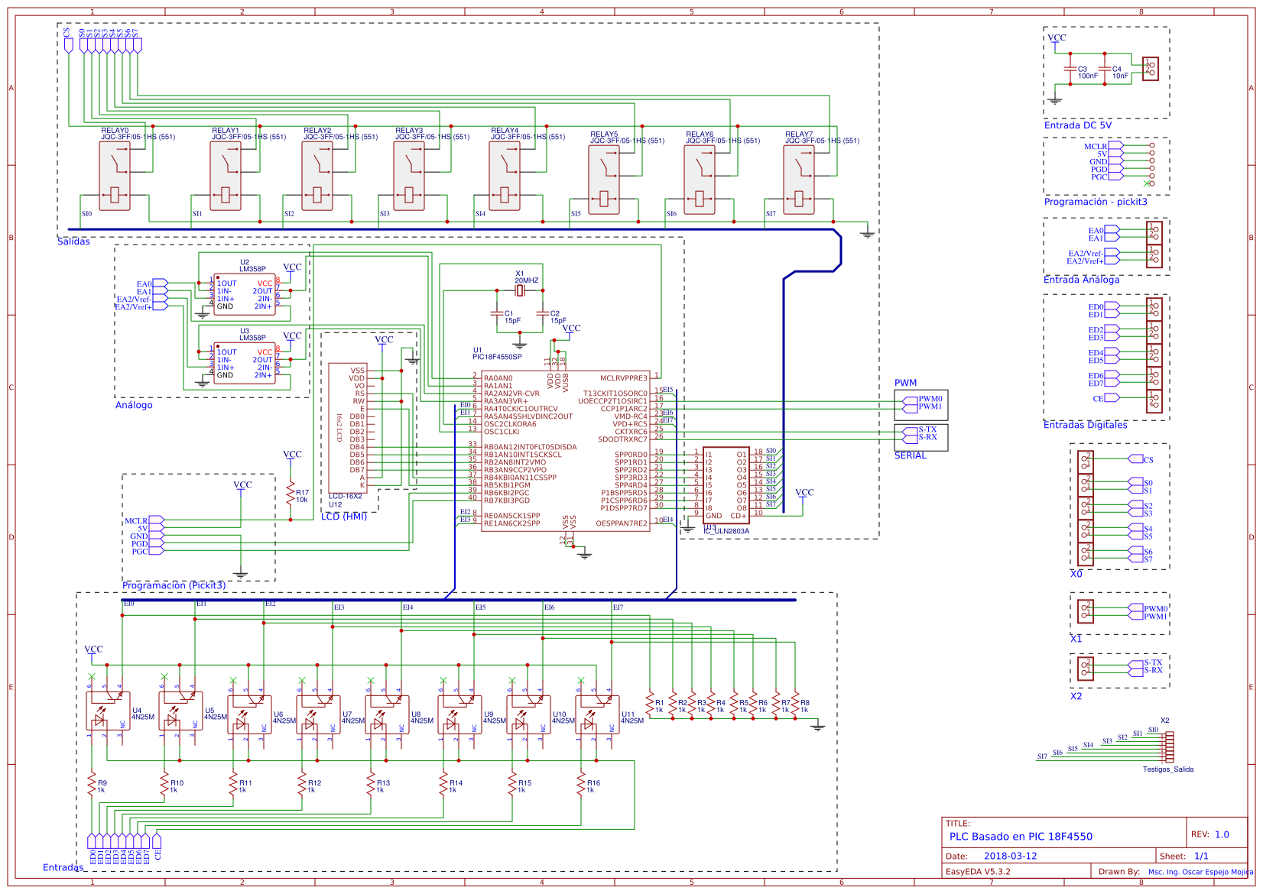
Task: Select the Entrada DC 5V label
Action: pyautogui.click(x=1077, y=125)
